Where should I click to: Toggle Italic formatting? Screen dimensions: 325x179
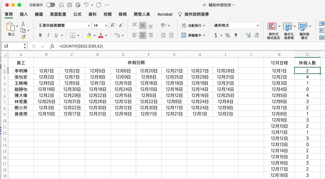[48, 35]
